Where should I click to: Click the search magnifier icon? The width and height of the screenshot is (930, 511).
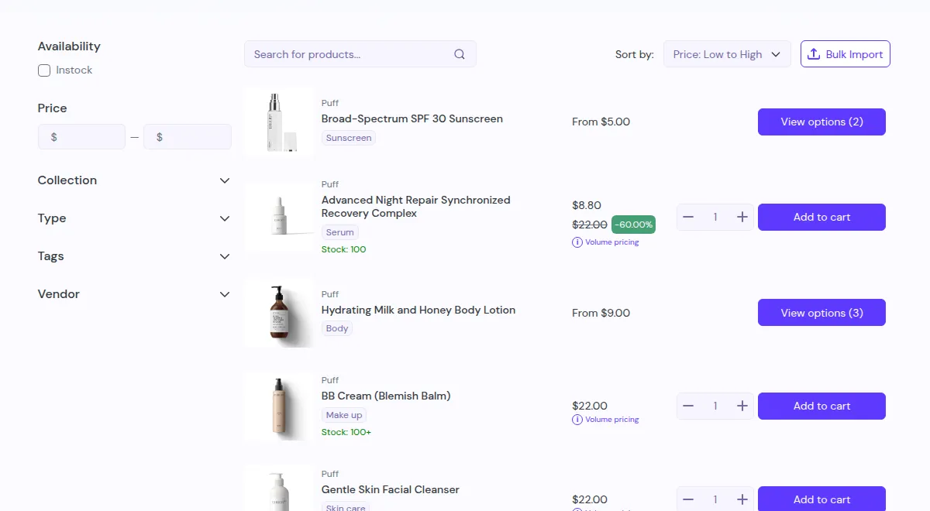click(460, 54)
